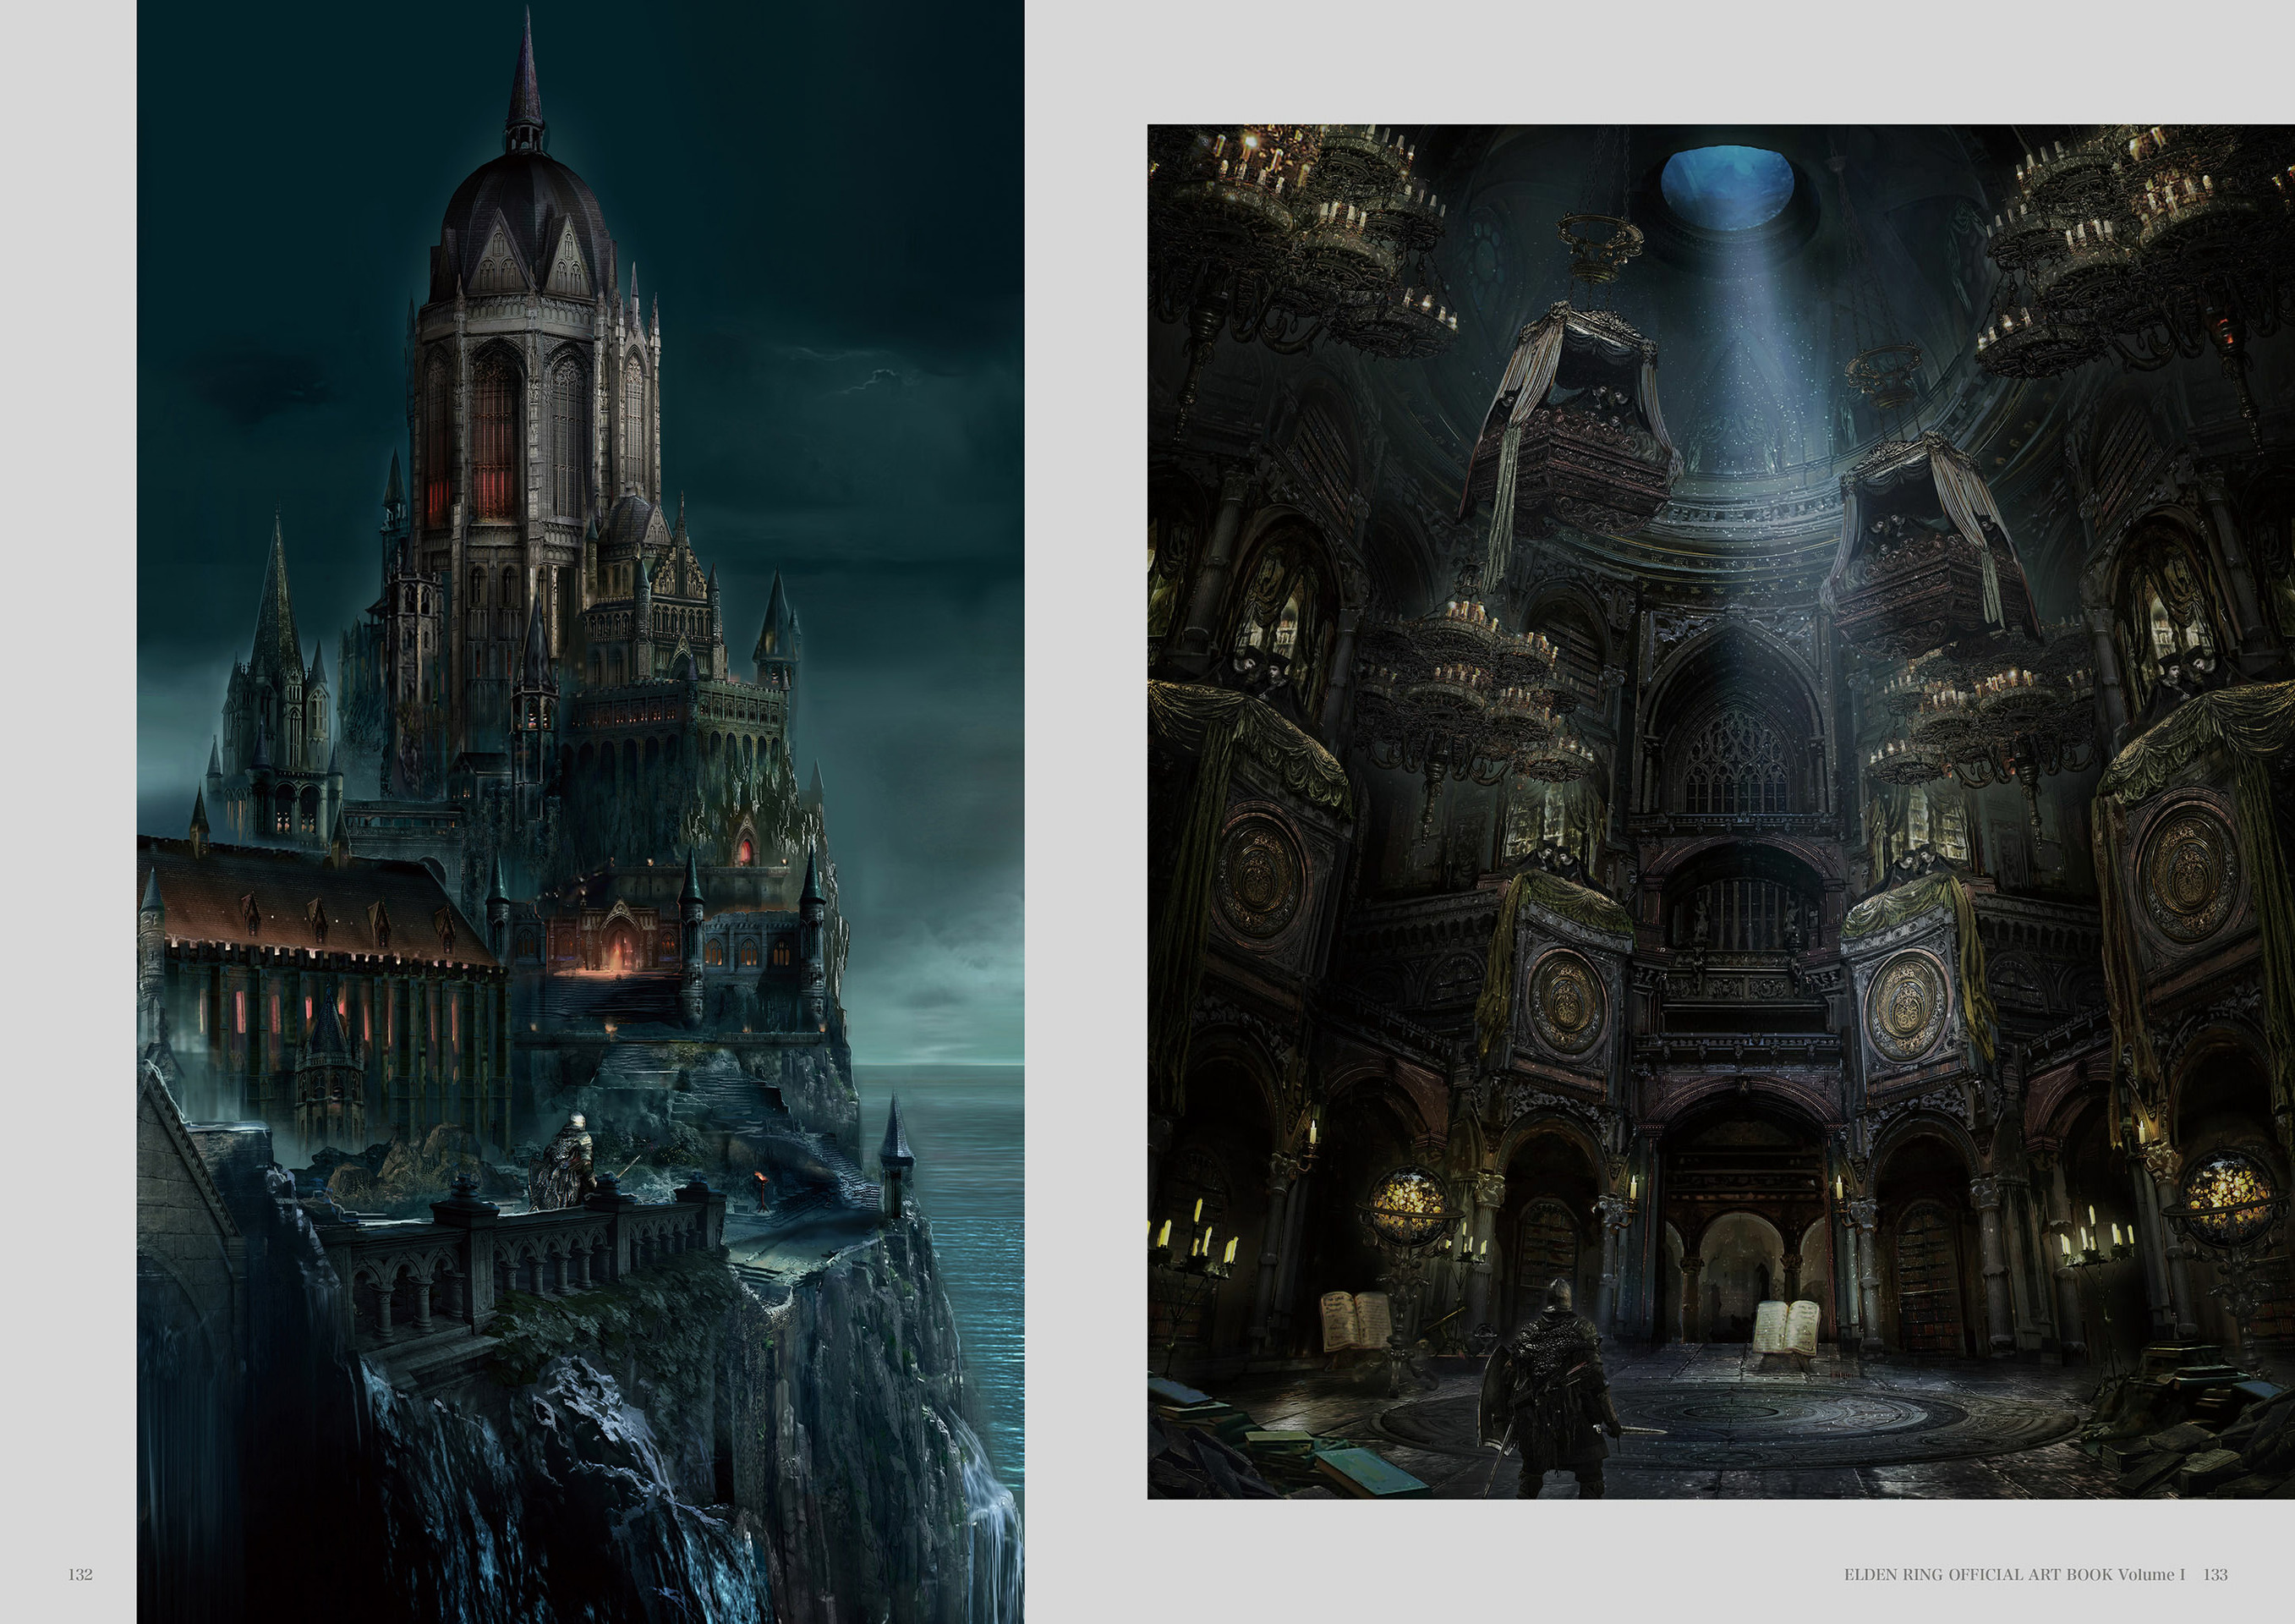Viewport: 2295px width, 1624px height.
Task: Click page number 133
Action: (2215, 1573)
